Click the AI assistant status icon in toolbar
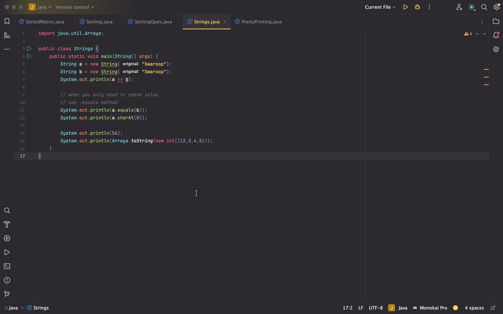This screenshot has height=314, width=503. pos(472,7)
